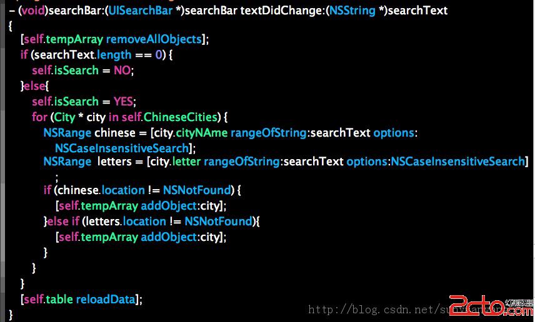The height and width of the screenshot is (322, 535).
Task: Click the reloadData method call
Action: [x=105, y=299]
